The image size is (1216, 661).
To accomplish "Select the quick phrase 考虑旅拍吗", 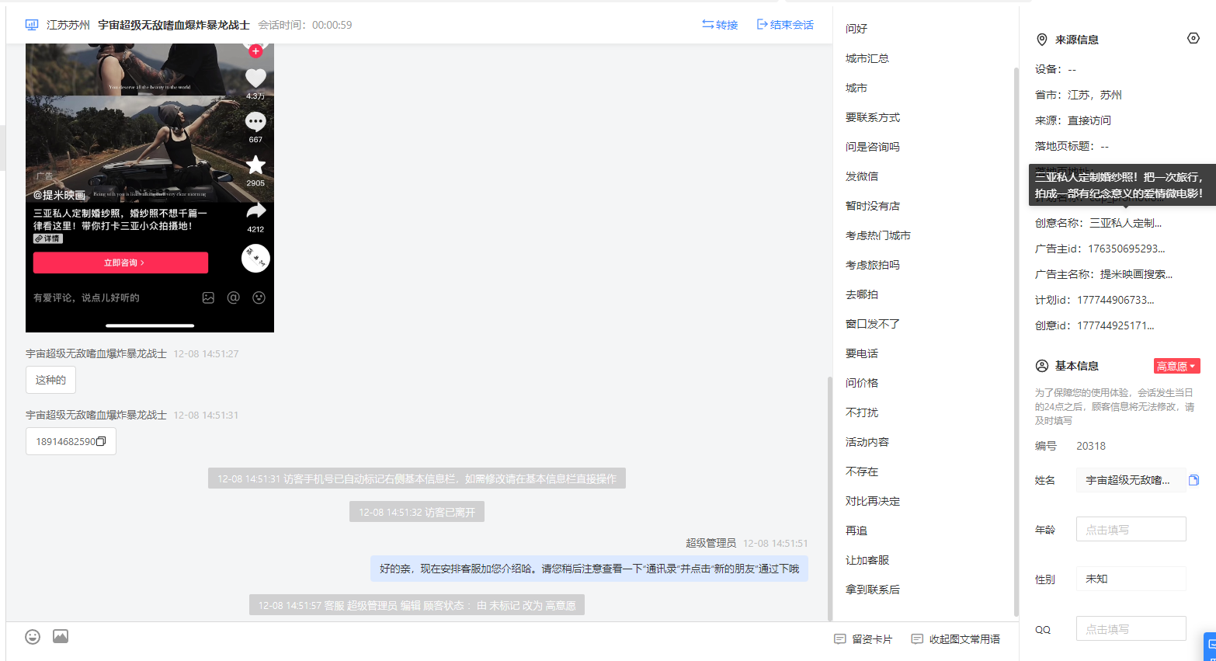I will [873, 265].
